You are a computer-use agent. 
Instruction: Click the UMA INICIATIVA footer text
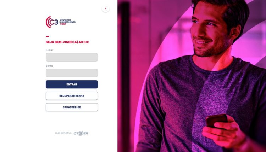tap(63, 133)
